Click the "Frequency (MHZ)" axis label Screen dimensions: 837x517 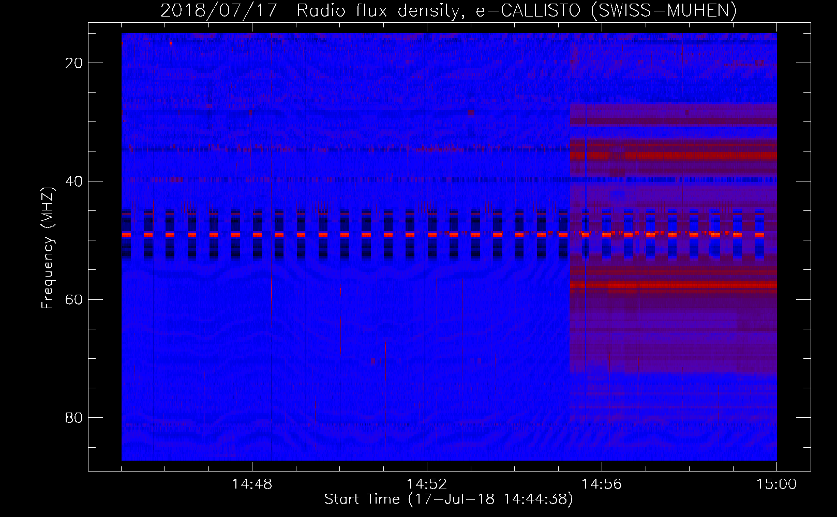tap(48, 248)
